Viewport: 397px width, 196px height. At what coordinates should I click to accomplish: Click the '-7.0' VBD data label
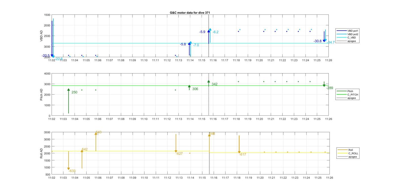click(x=196, y=45)
